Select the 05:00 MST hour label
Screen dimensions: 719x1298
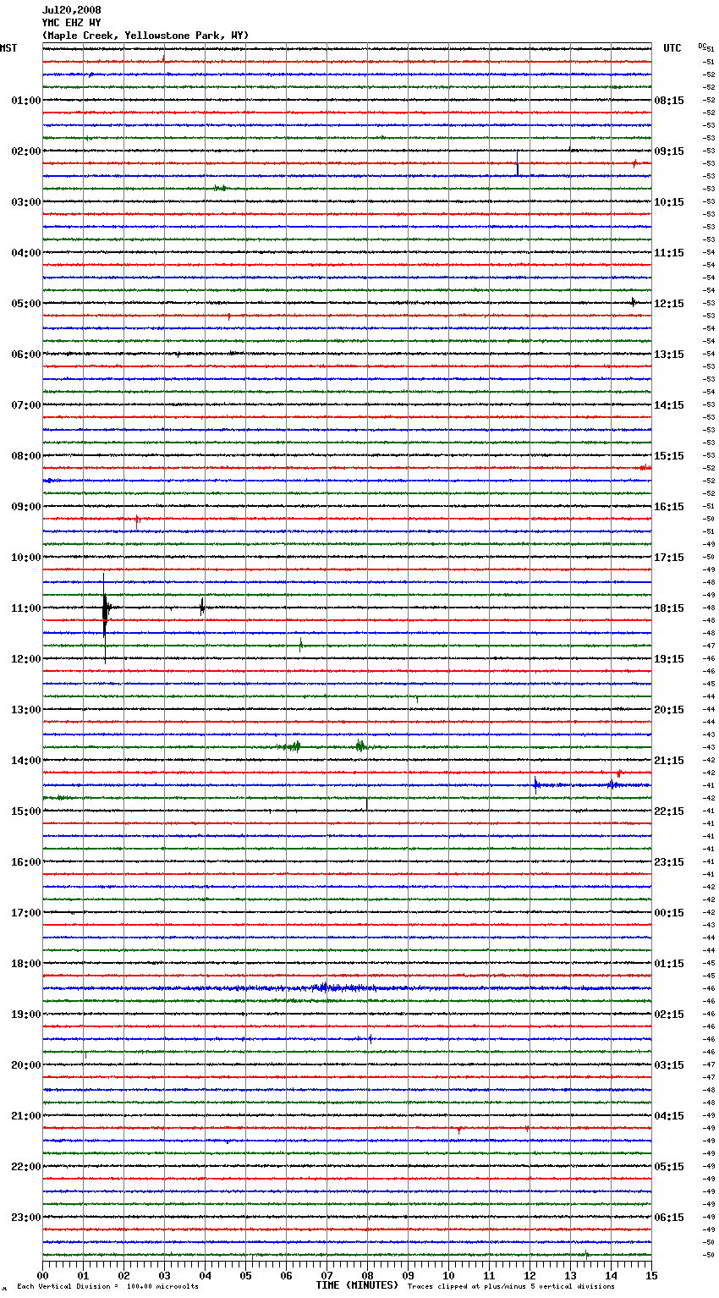pyautogui.click(x=25, y=304)
